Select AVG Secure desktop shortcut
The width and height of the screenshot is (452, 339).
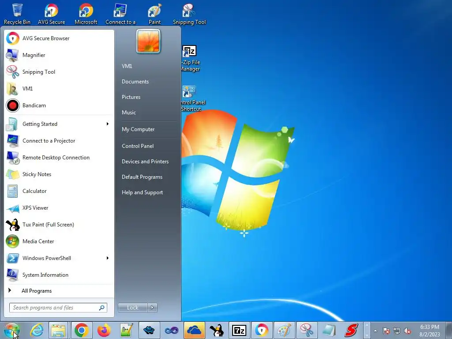(x=51, y=14)
